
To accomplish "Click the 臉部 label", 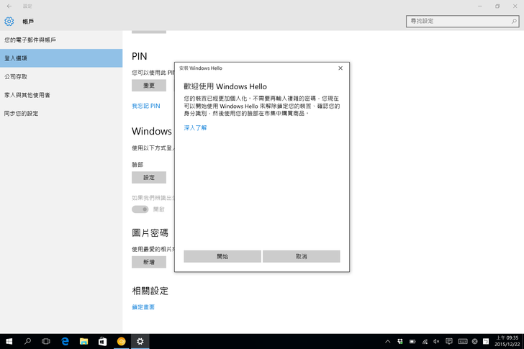I will (x=137, y=164).
